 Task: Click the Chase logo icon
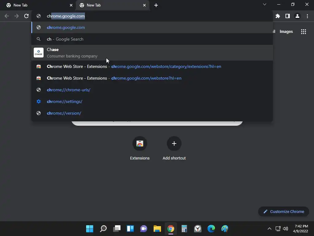(39, 53)
